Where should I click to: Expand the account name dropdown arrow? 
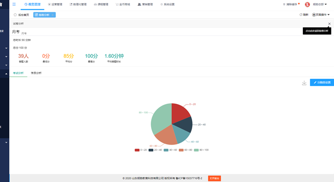[326, 4]
